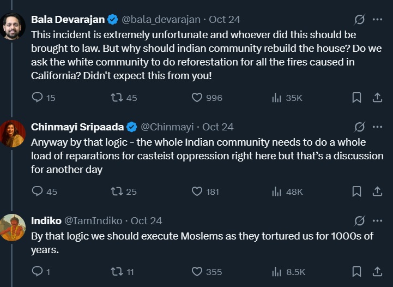Bookmark Chinmayi Sripaada's tweet
The image size is (393, 287).
pos(356,192)
